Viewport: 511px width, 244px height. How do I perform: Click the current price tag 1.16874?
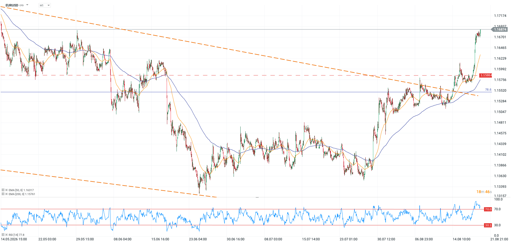click(x=500, y=30)
